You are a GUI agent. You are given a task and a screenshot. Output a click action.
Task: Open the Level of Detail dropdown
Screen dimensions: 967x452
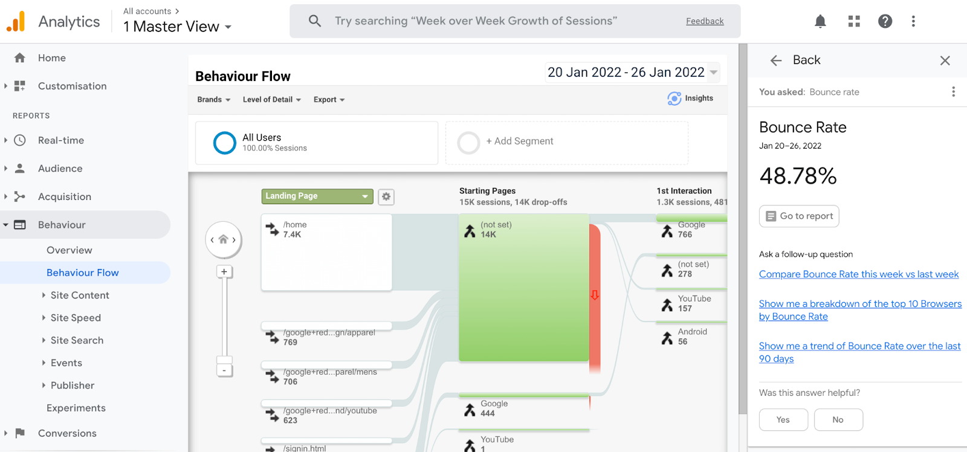(x=271, y=100)
